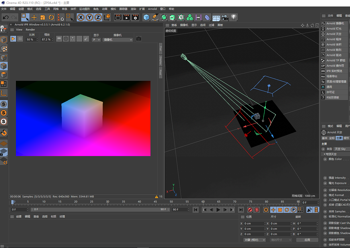Screen dimensions: 350x248
Task: Open the 渲染 menu in menu bar
Action: [133, 9]
